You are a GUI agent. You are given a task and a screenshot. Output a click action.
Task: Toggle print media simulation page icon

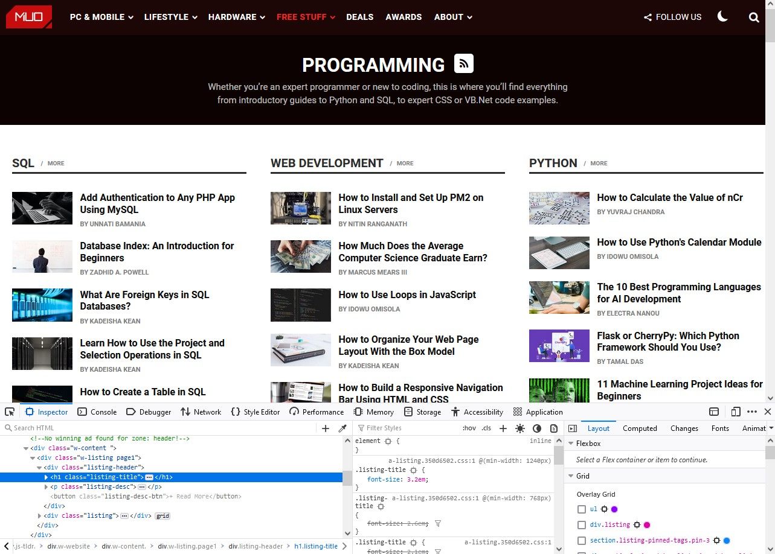tap(554, 428)
